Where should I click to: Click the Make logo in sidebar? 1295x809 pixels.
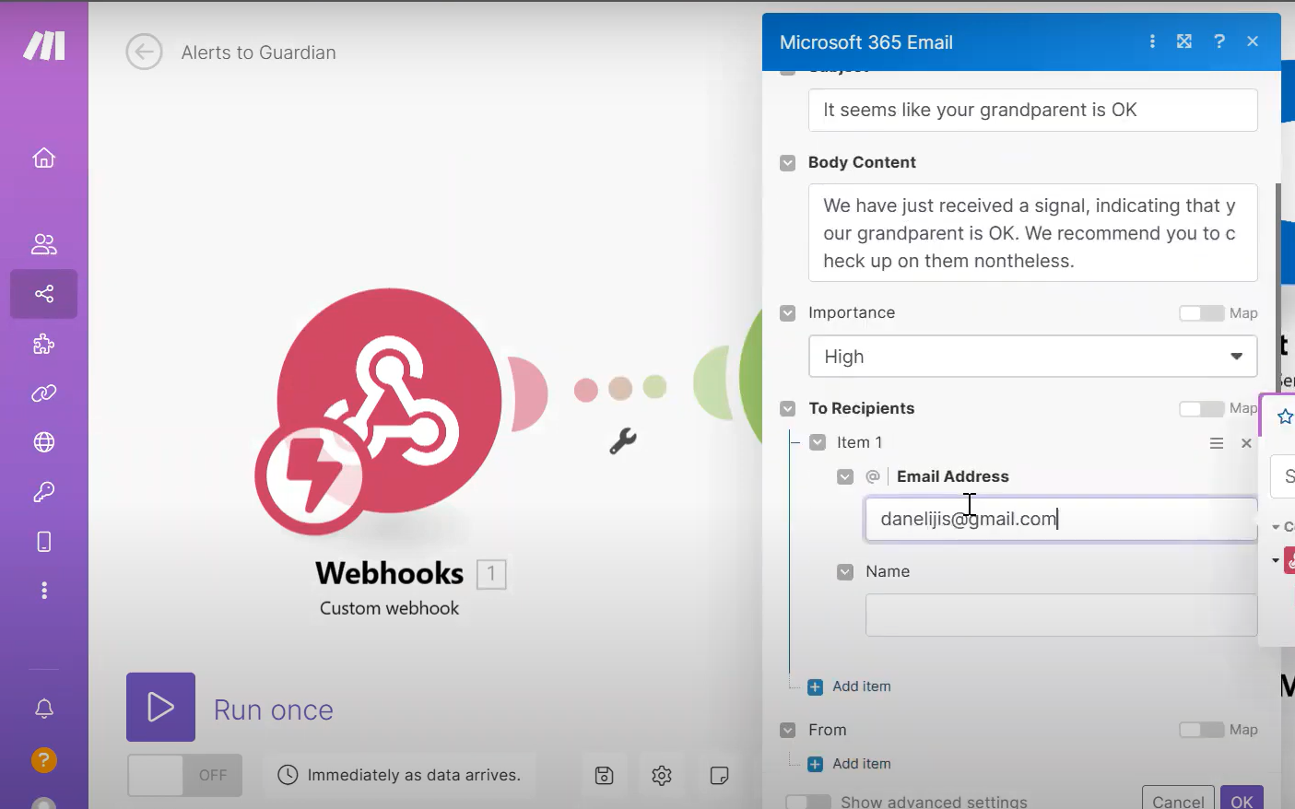click(44, 45)
